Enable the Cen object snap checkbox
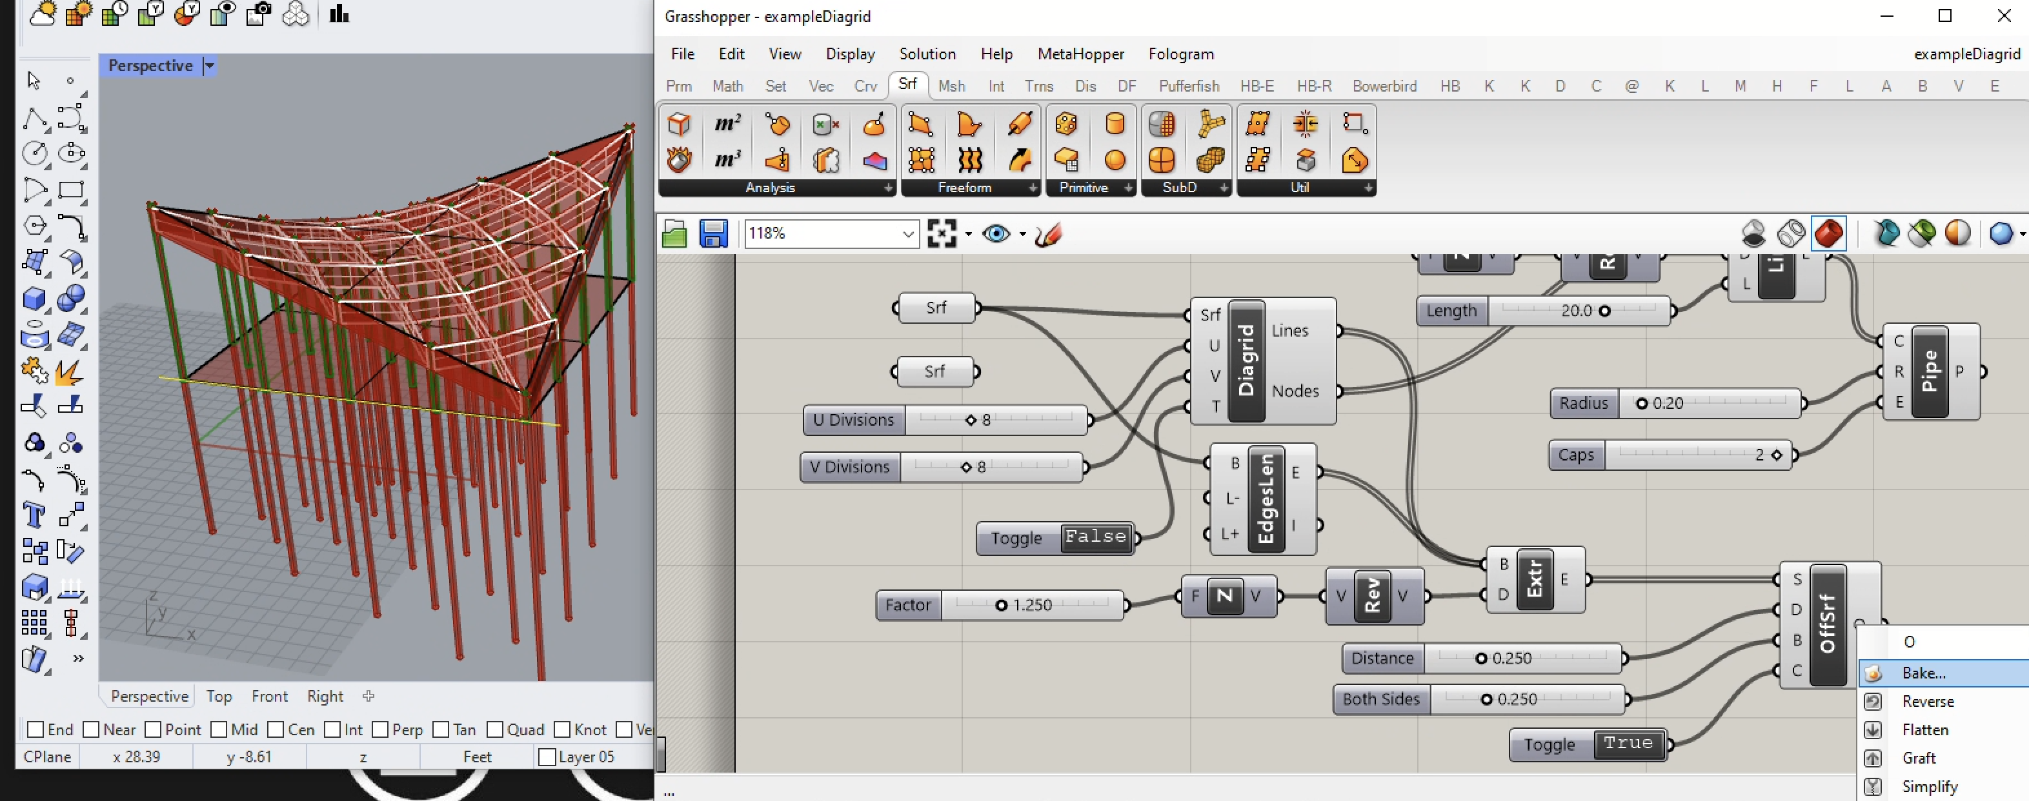The image size is (2029, 801). [276, 729]
